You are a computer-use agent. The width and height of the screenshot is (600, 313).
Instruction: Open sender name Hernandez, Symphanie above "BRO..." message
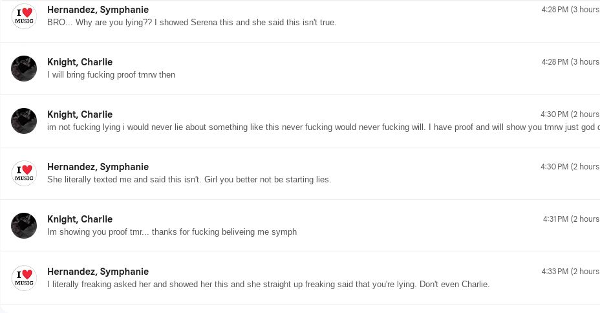coord(98,10)
